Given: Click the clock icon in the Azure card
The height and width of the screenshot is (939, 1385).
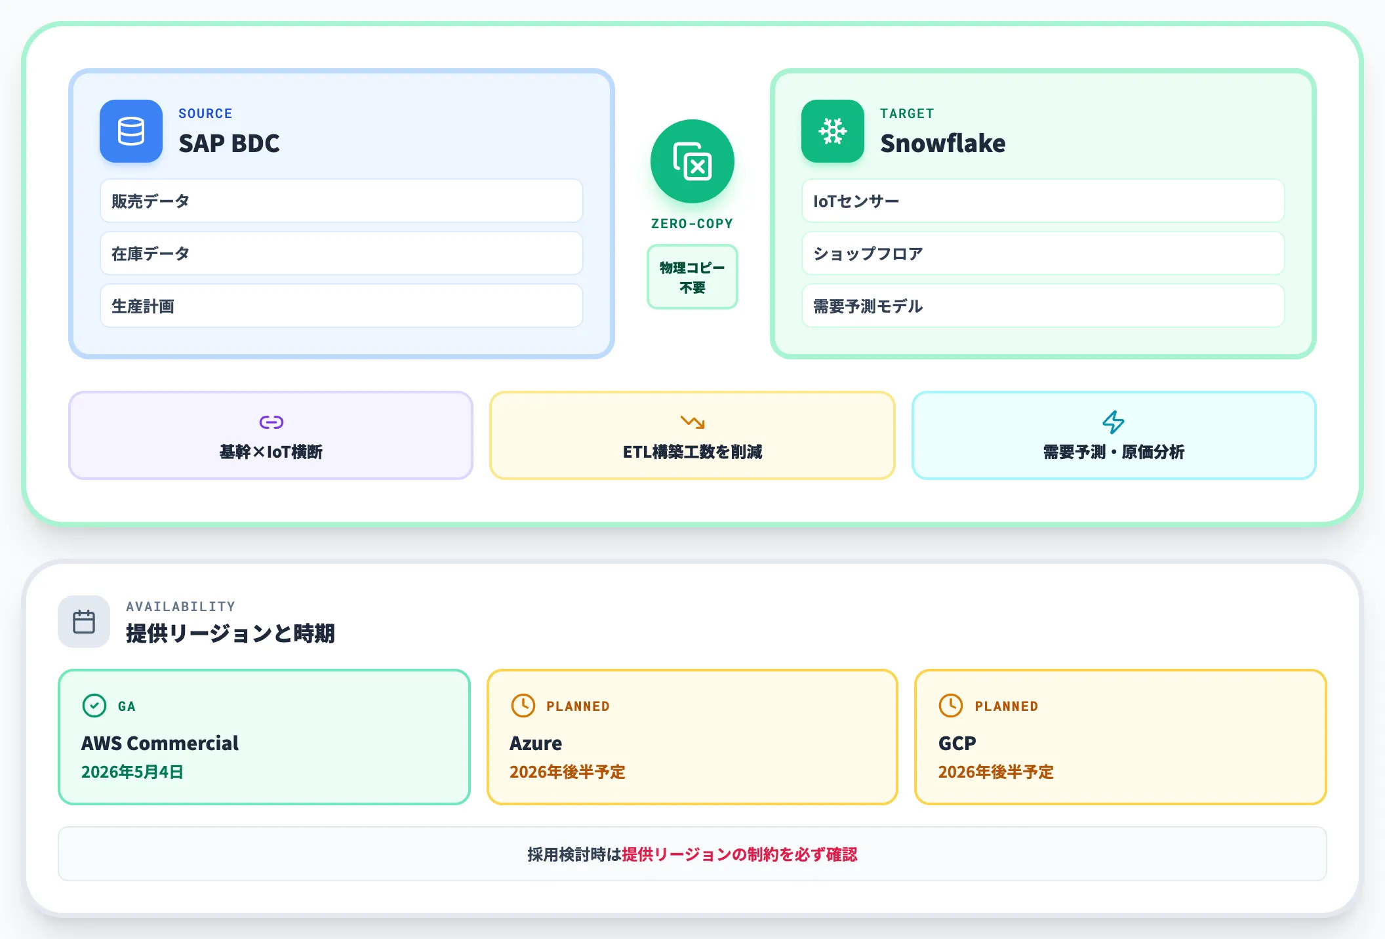Looking at the screenshot, I should click(523, 706).
